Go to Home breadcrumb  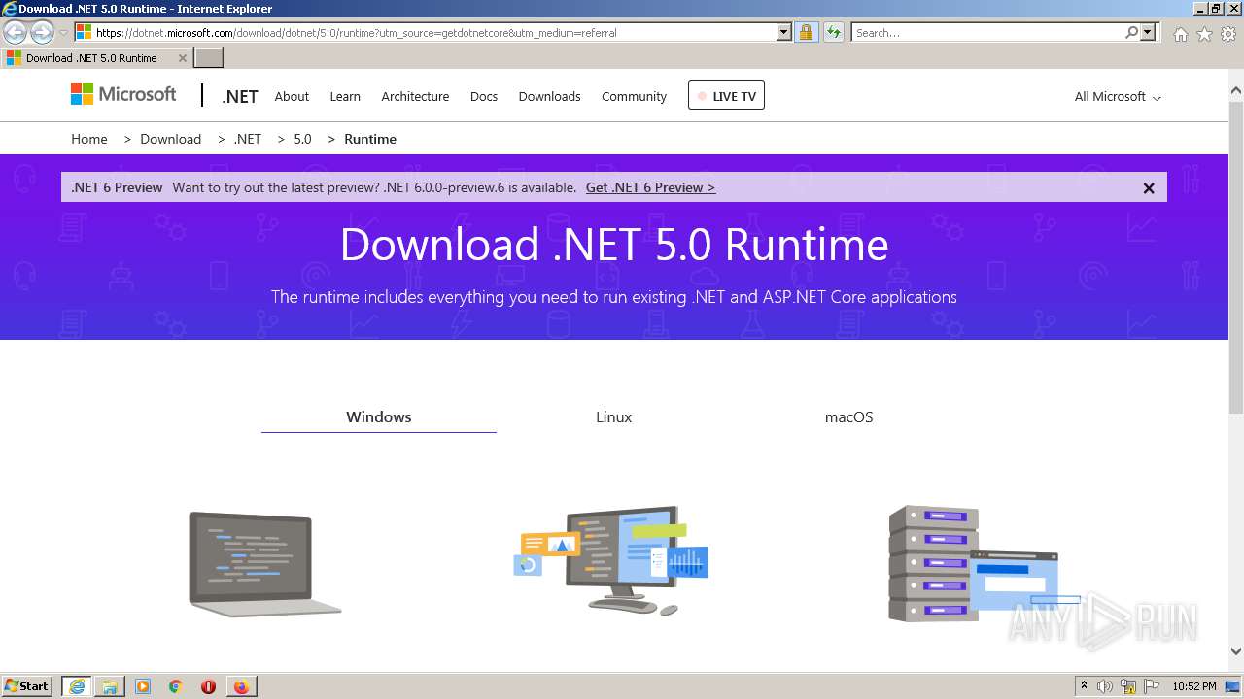tap(89, 139)
